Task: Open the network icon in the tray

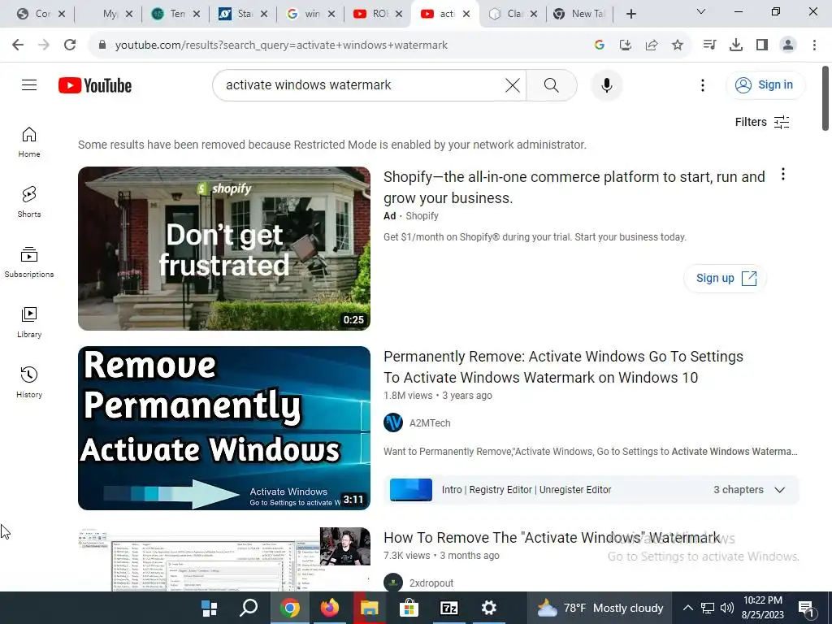Action: coord(708,608)
